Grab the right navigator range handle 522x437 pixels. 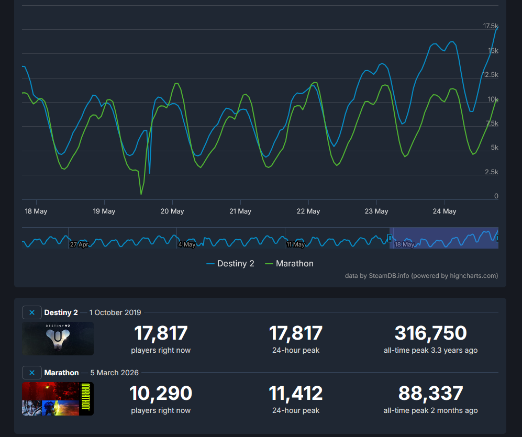click(x=497, y=238)
